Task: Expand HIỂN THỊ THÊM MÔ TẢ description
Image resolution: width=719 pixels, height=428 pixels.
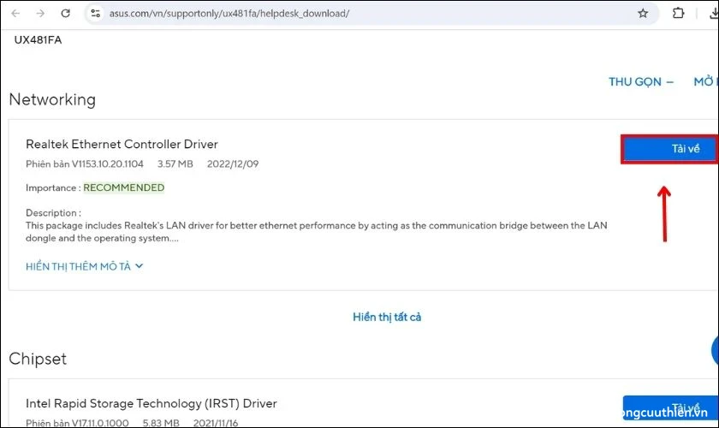Action: click(x=85, y=266)
